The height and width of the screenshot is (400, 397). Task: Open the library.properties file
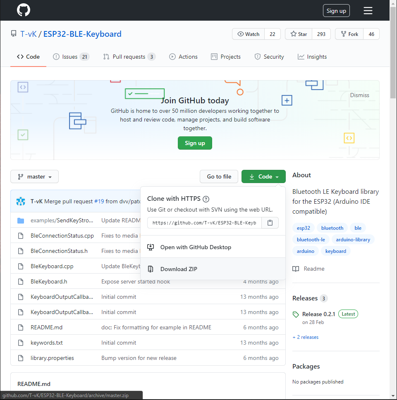[52, 358]
